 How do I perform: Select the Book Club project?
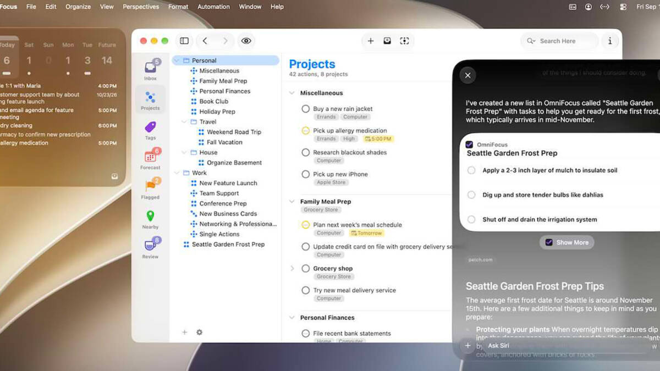pos(214,101)
